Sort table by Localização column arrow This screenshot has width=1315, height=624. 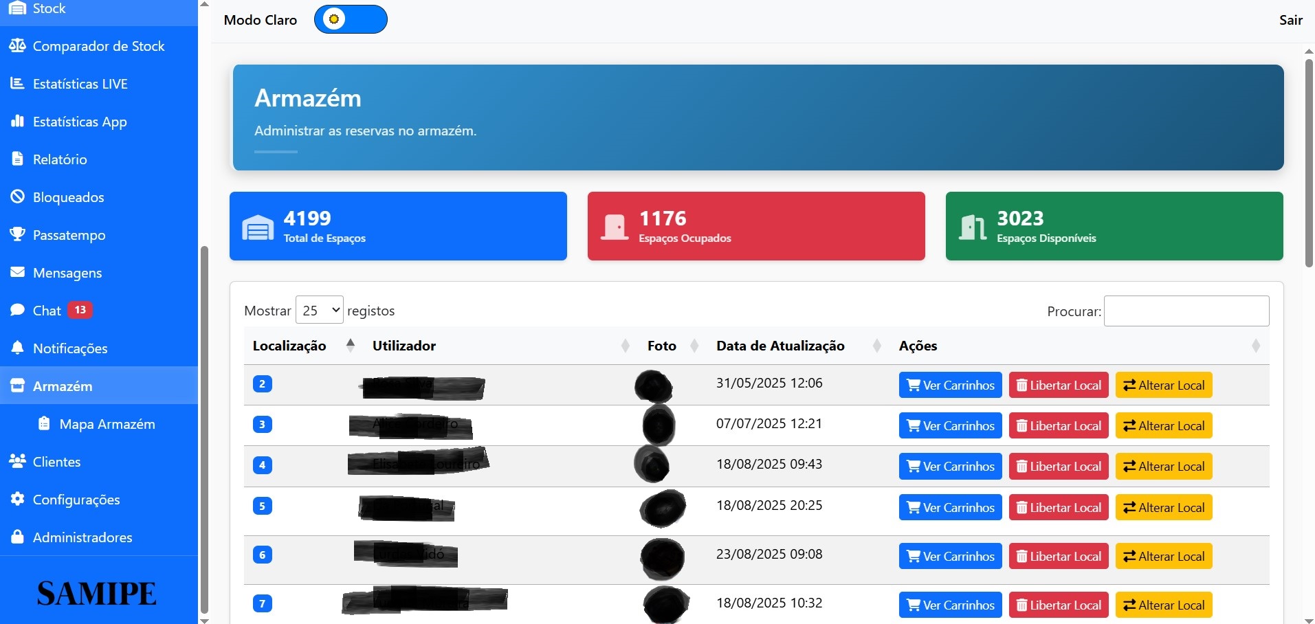(350, 345)
